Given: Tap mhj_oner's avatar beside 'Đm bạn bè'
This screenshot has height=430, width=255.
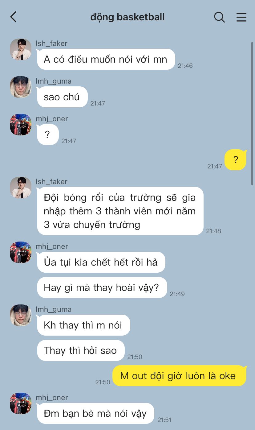Looking at the screenshot, I should (x=21, y=403).
